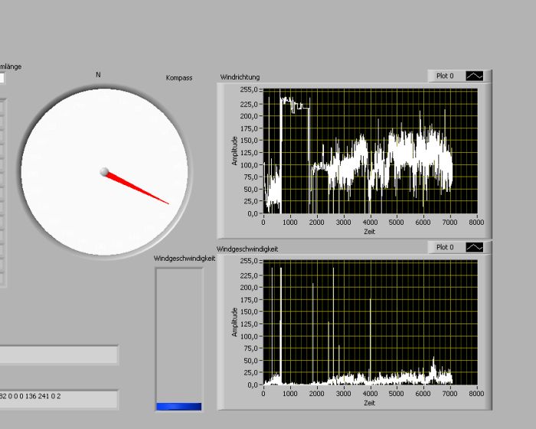Click the 0 x-axis minimum on the Windrichtung chart
Screen dimensions: 536x429
tap(263, 223)
